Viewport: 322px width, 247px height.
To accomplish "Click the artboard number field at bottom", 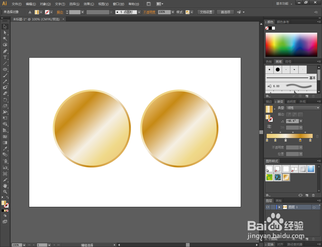I will (x=42, y=245).
